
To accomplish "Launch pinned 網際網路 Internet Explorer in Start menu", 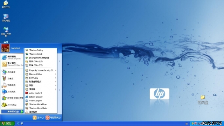I will [x=12, y=57].
